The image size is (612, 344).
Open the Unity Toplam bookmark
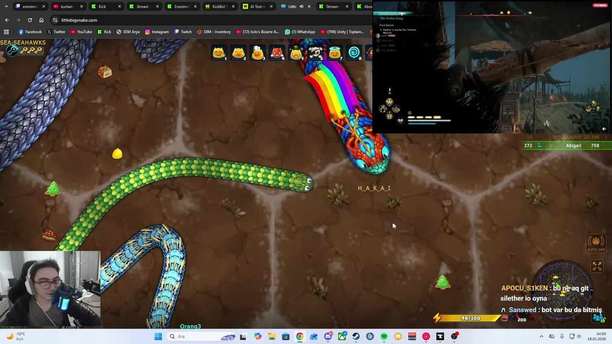coord(342,32)
